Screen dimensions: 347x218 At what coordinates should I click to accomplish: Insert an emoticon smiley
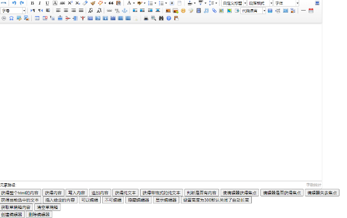pos(183,11)
